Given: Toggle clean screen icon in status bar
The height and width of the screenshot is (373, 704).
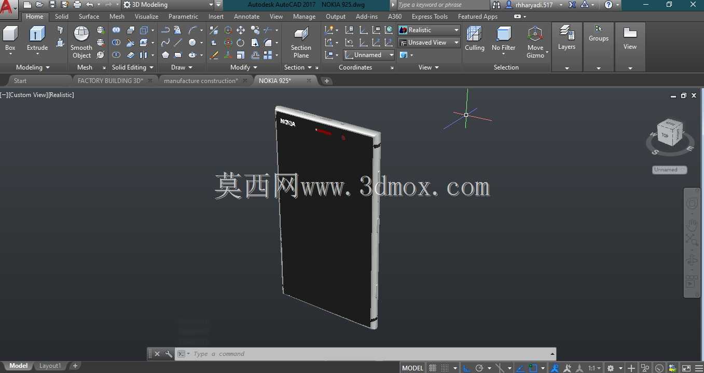Looking at the screenshot, I should tap(686, 368).
